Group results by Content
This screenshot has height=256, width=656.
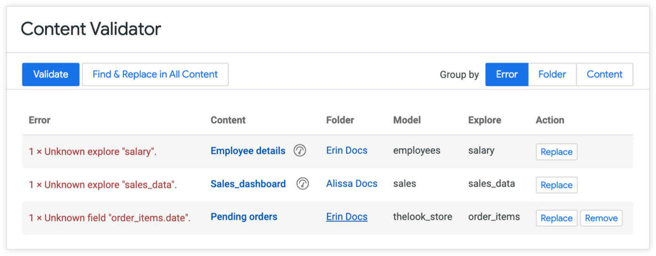(604, 75)
